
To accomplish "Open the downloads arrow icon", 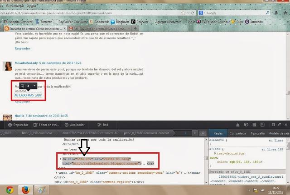I will (x=276, y=13).
